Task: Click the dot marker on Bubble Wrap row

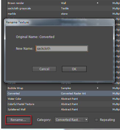Action: pos(98,88)
